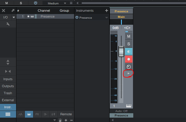This screenshot has width=186, height=122.
Task: Click the plus icon at bottom bar
Action: coord(66,120)
